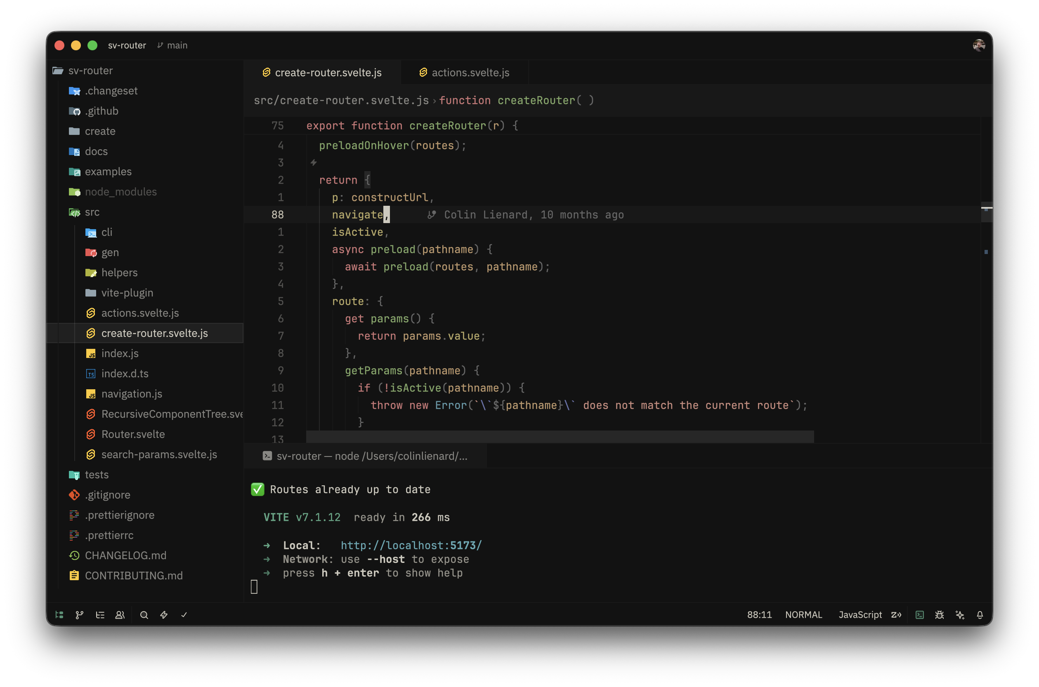Open the debugger bug icon
This screenshot has width=1039, height=687.
pos(940,615)
